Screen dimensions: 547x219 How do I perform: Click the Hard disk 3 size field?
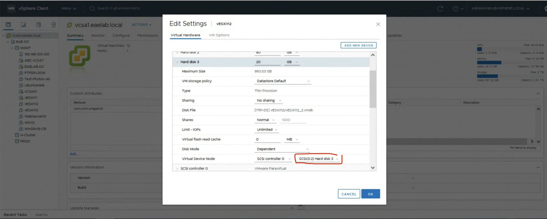[267, 62]
